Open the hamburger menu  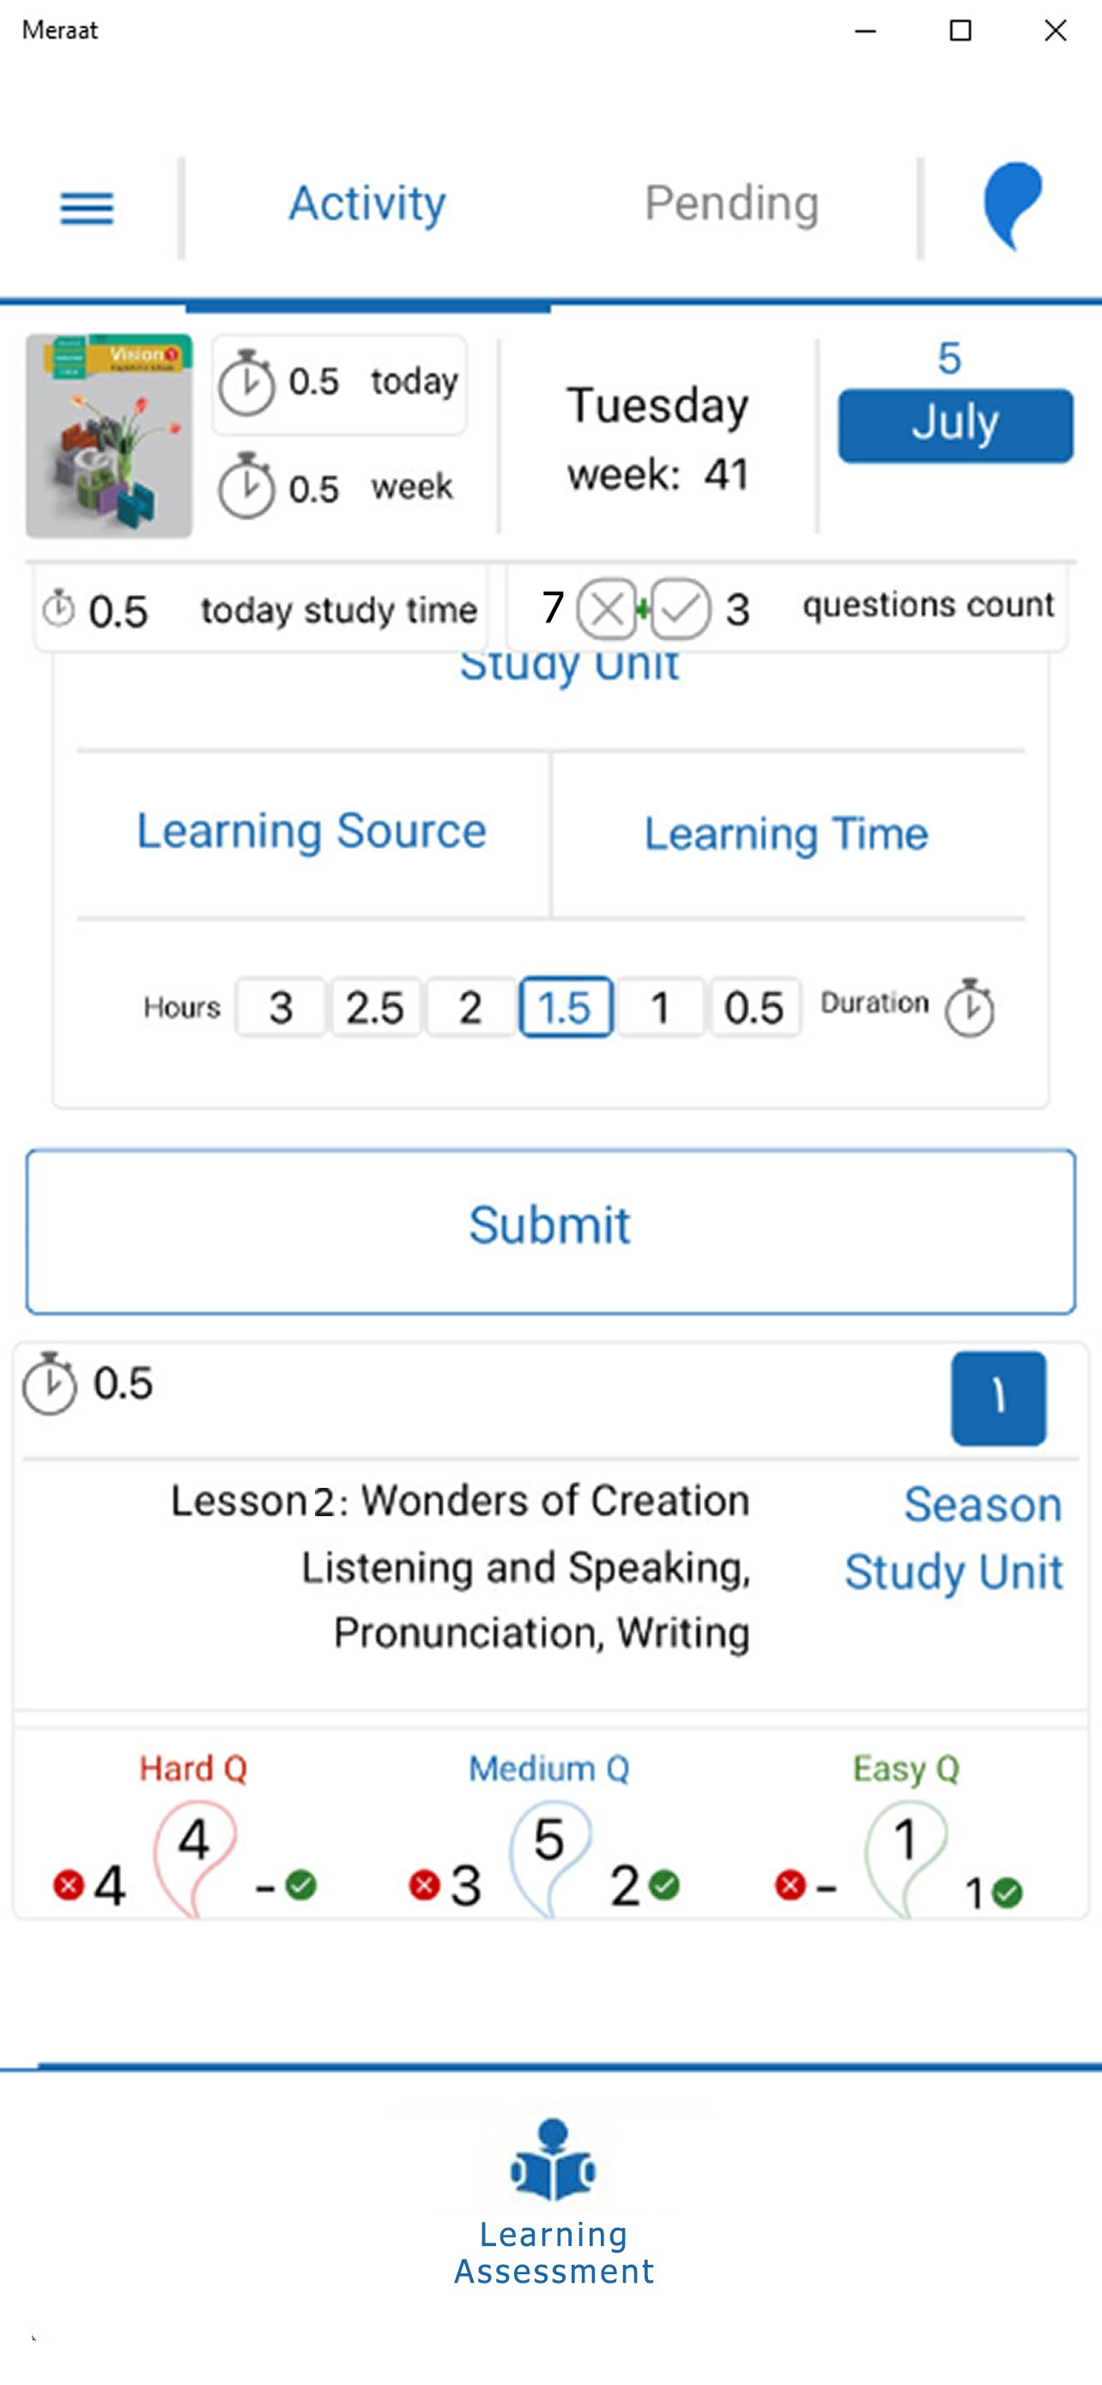[87, 208]
